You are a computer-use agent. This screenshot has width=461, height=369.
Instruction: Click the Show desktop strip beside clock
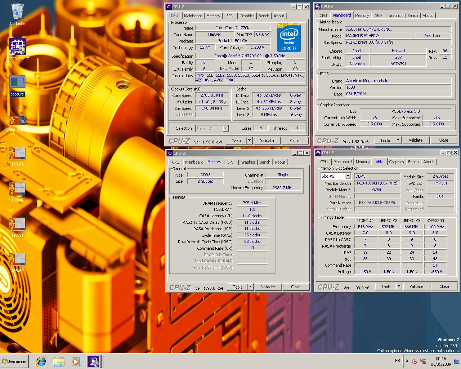click(457, 361)
